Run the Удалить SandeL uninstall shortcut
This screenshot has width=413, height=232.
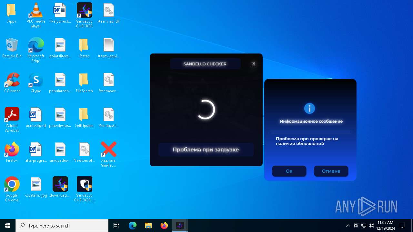[x=108, y=154]
